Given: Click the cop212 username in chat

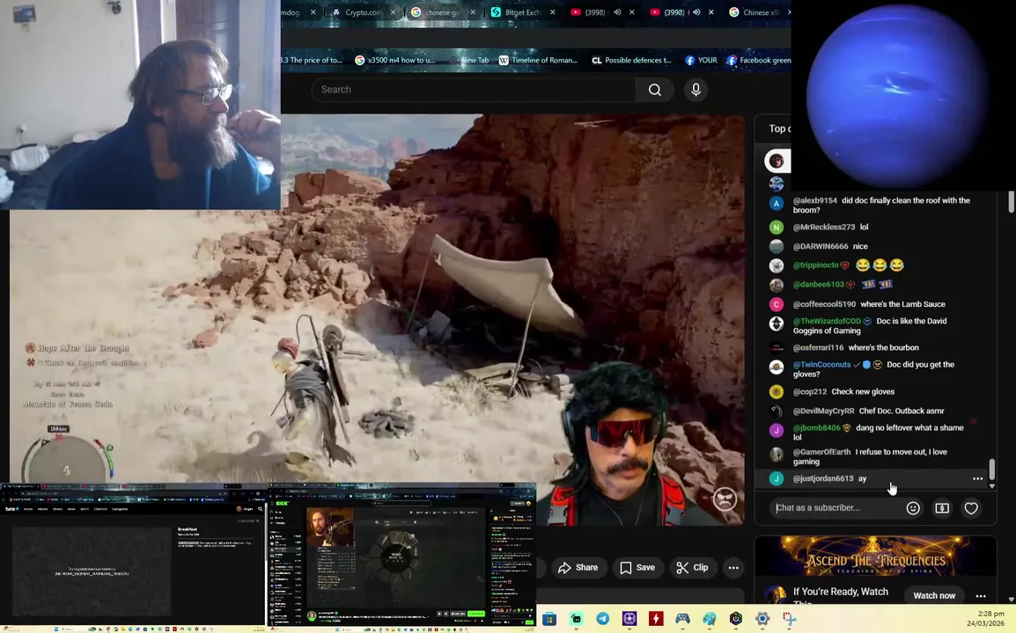Looking at the screenshot, I should [x=809, y=391].
